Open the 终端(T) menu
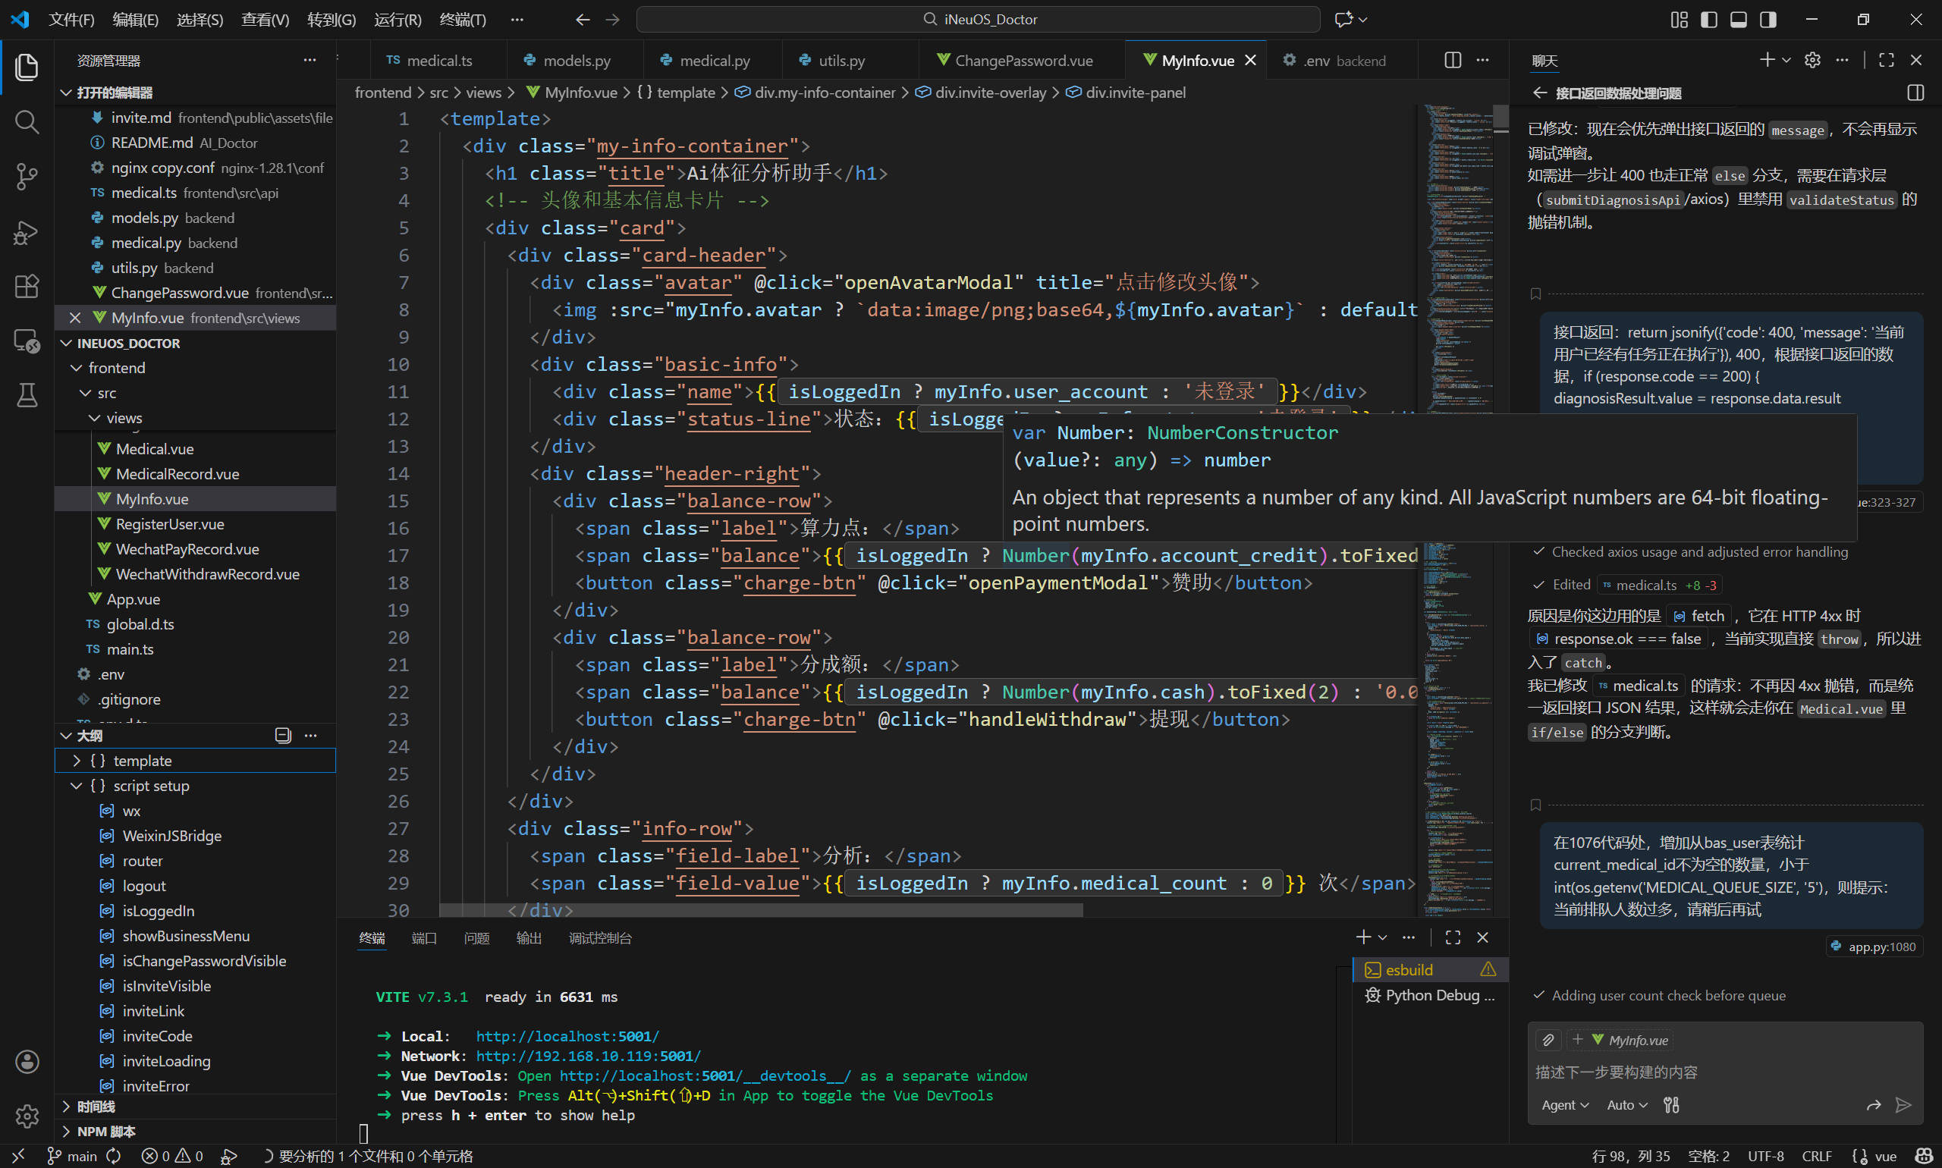The image size is (1942, 1168). click(x=462, y=20)
